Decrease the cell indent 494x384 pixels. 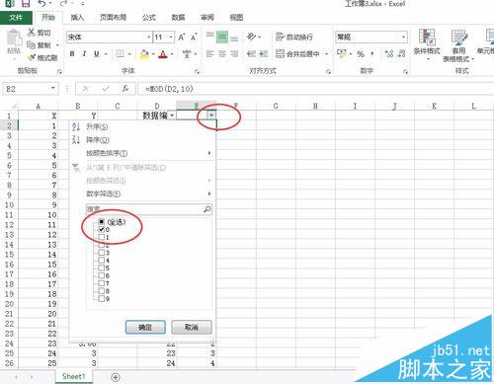[x=251, y=53]
